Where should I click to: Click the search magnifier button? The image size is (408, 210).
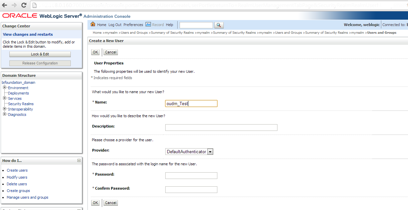(x=219, y=25)
